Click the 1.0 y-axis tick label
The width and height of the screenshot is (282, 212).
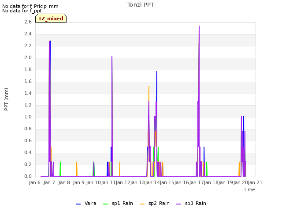click(28, 117)
